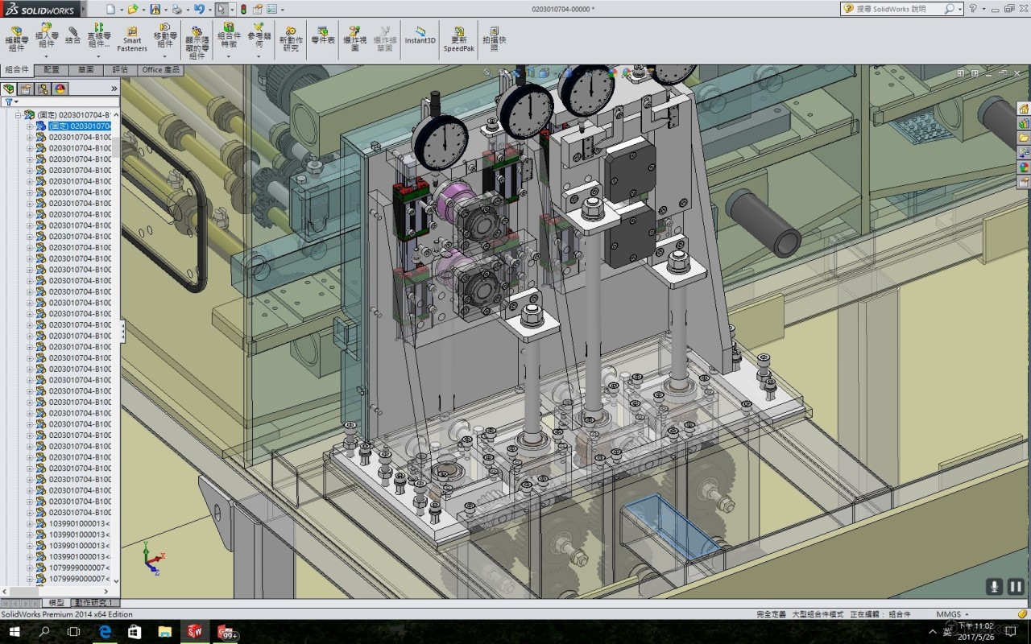Open the DisplayManager color sphere tab
1031x644 pixels.
point(60,89)
